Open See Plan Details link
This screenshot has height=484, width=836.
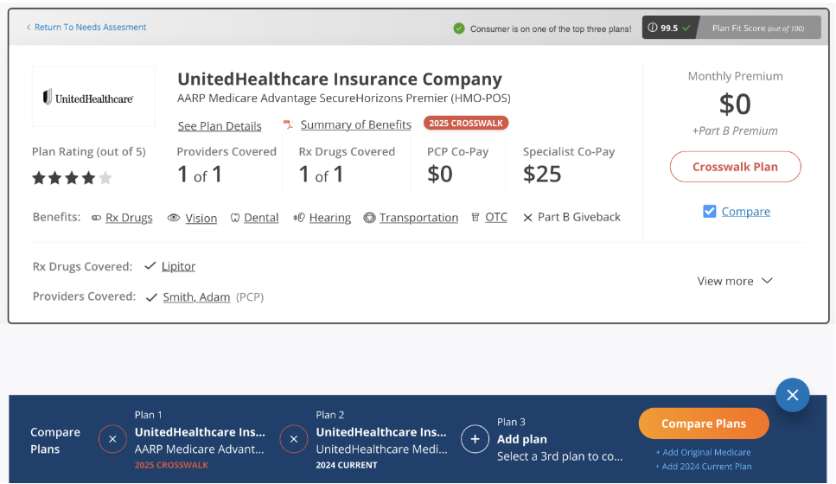(220, 126)
